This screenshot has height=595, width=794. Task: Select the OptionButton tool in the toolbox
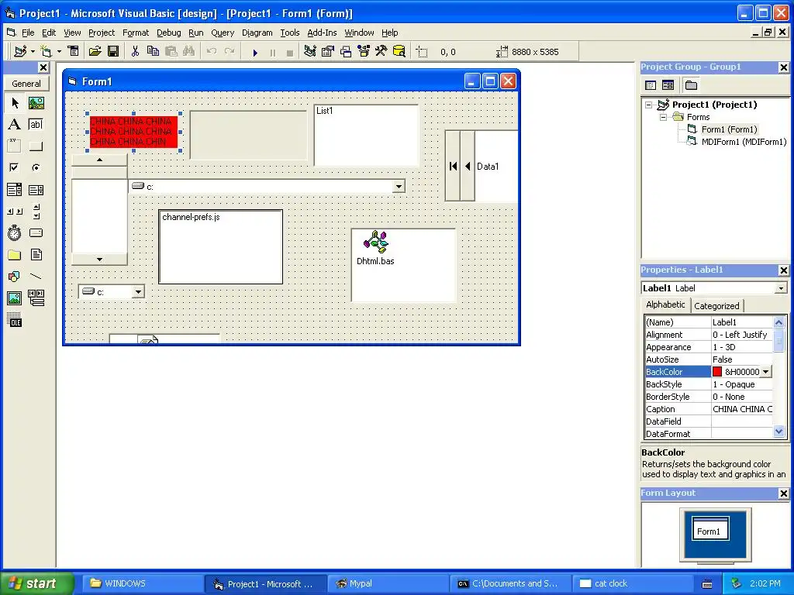point(36,167)
